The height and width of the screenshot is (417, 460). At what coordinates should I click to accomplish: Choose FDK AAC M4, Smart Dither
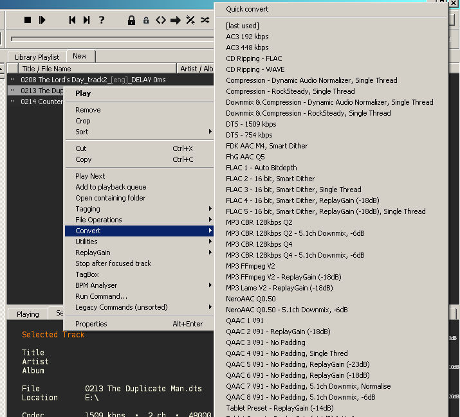(x=331, y=146)
